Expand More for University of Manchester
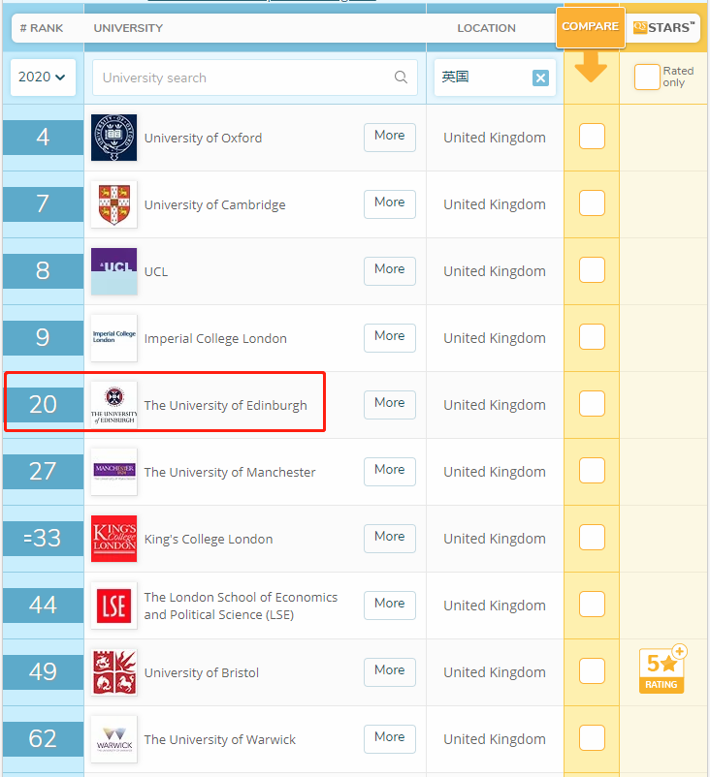Screen dimensions: 710x777 [x=390, y=472]
